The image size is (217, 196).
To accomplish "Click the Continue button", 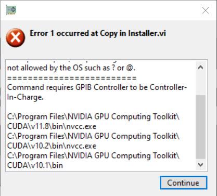I will (x=183, y=182).
